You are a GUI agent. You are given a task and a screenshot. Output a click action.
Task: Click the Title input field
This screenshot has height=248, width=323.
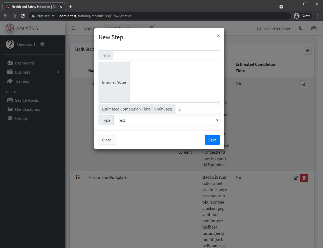(x=166, y=55)
